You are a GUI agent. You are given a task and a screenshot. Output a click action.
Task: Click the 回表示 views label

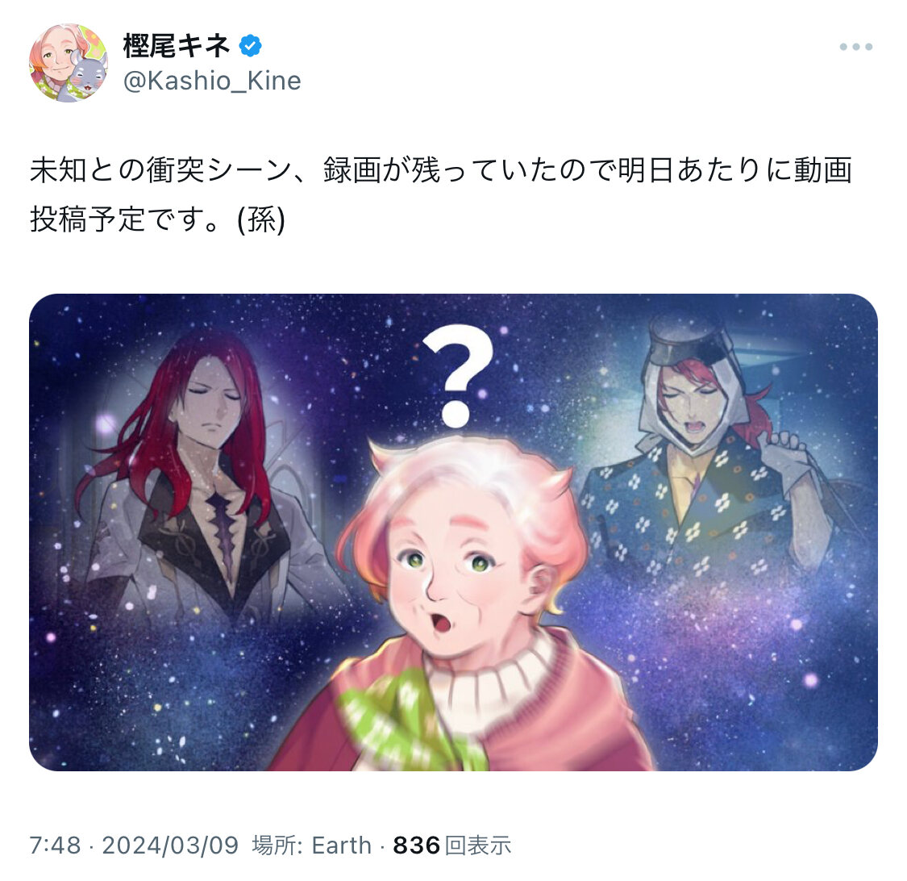(478, 846)
